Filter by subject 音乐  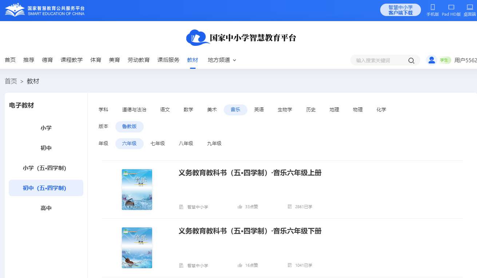click(x=235, y=110)
